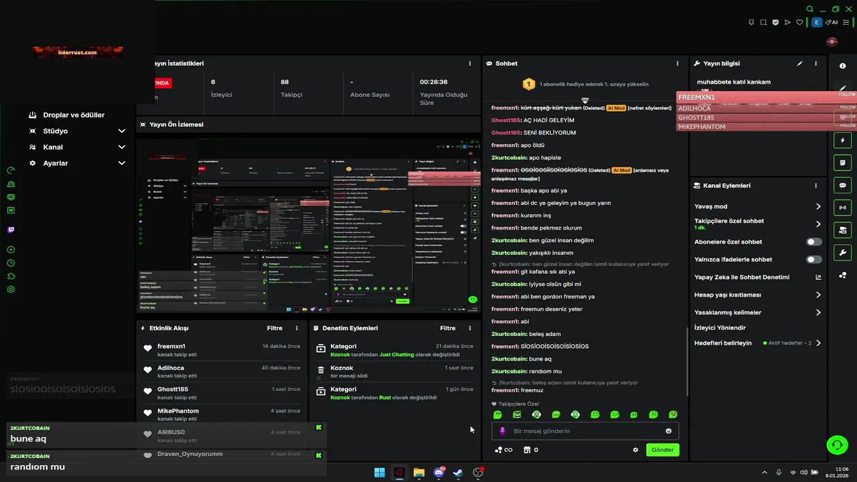Click the browser search magnifier icon
Viewport: 857px width, 482px height.
tap(810, 9)
